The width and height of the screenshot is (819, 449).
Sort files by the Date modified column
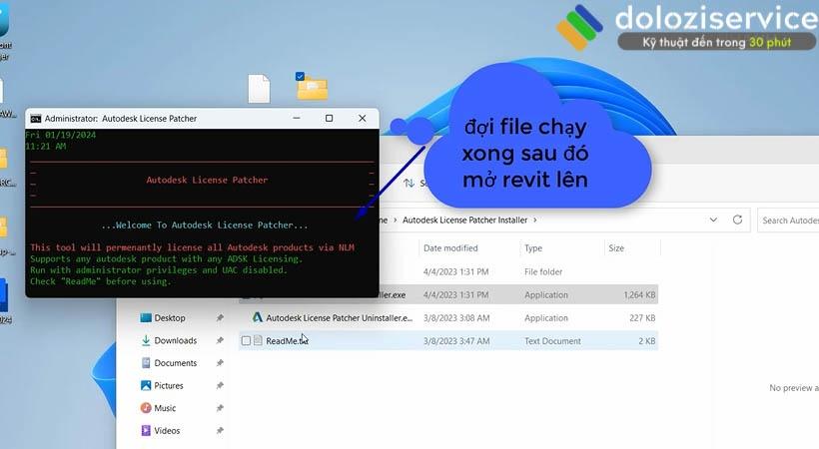(450, 248)
